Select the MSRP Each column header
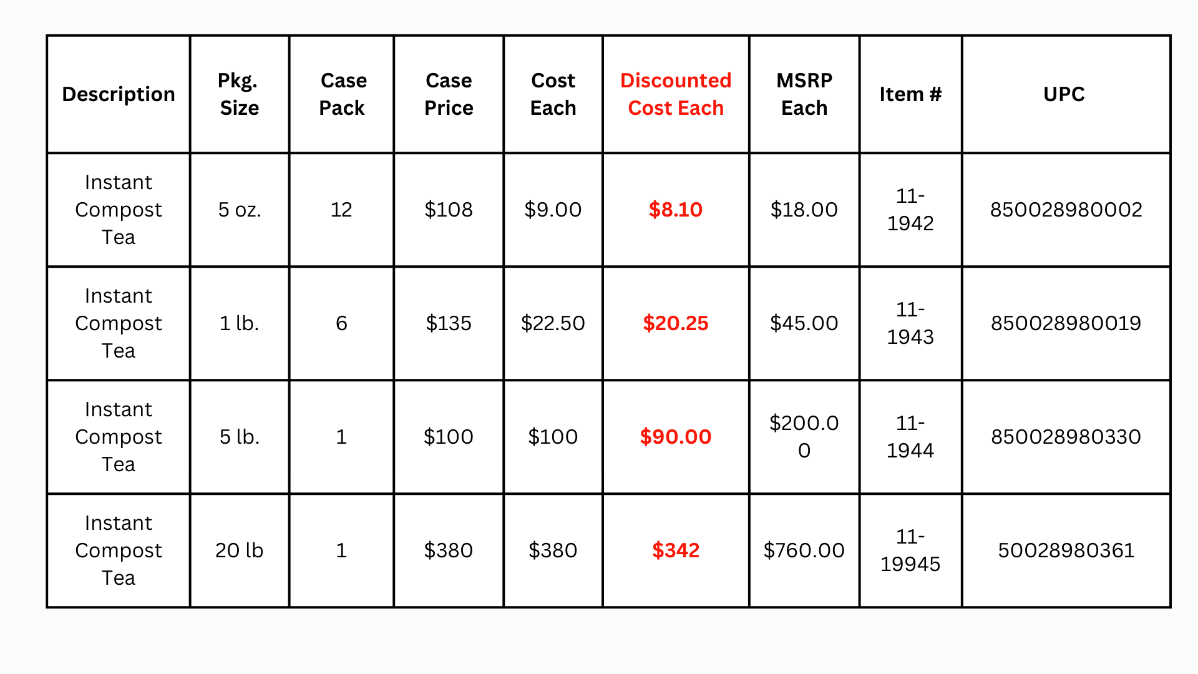 coord(804,94)
